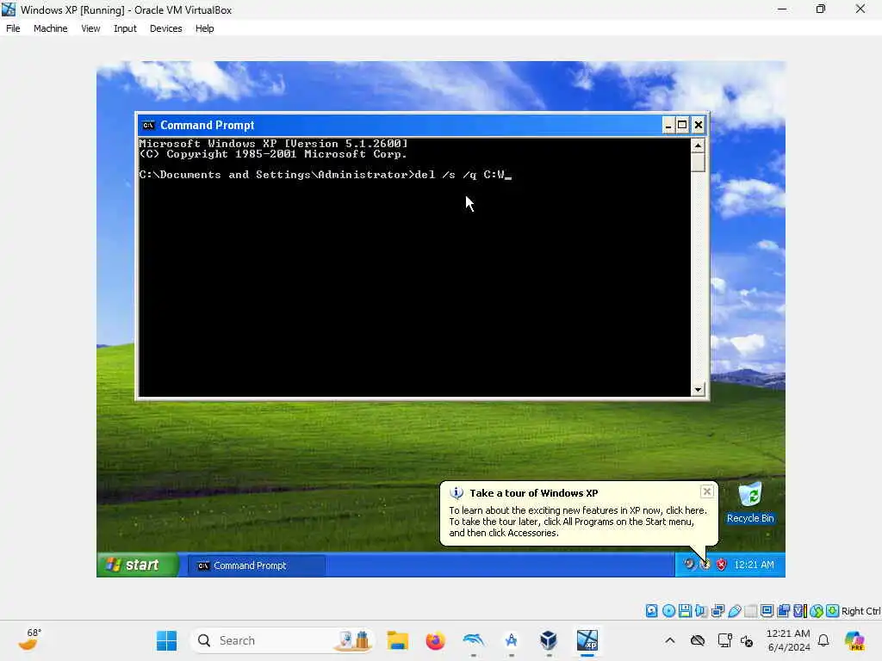
Task: Click VirtualBox shared folders status icon
Action: (750, 610)
